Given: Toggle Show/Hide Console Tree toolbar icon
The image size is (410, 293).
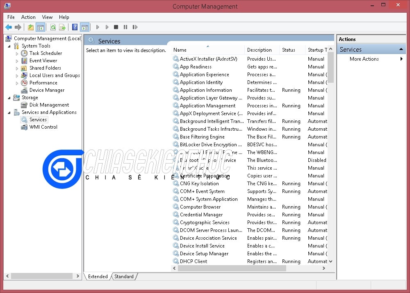Looking at the screenshot, I should point(41,27).
